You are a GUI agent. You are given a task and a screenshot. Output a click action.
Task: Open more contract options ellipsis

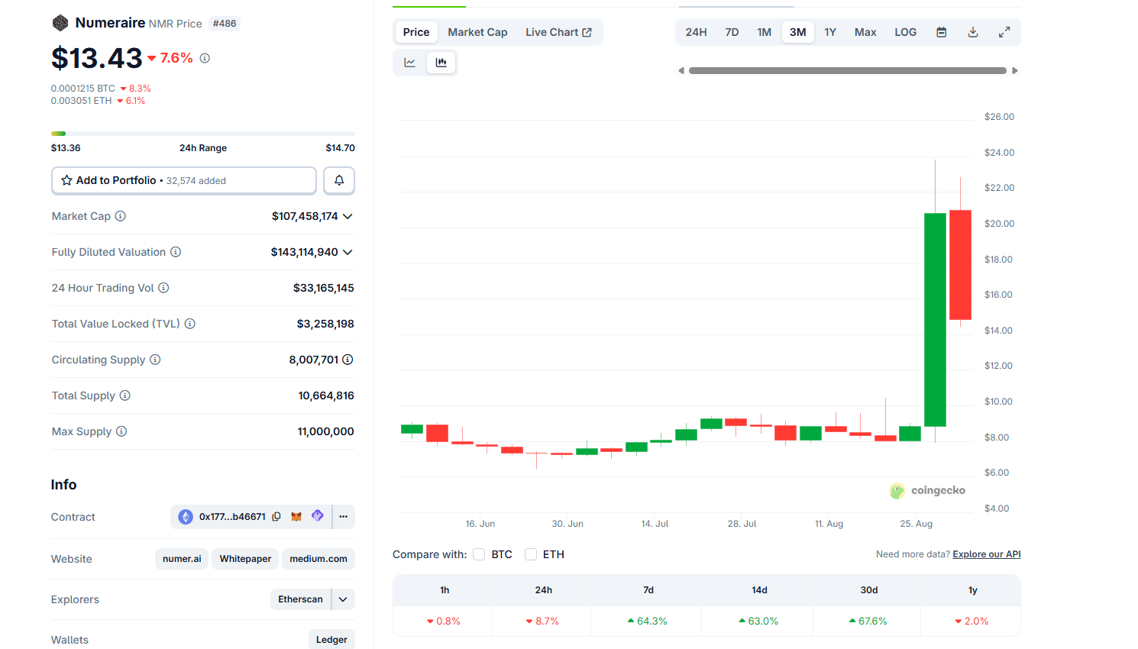(x=344, y=517)
